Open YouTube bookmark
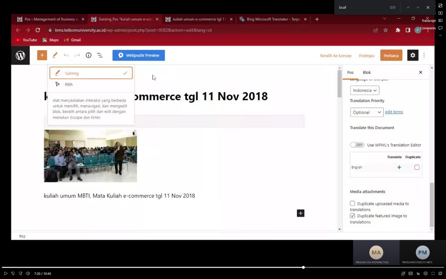 27,40
